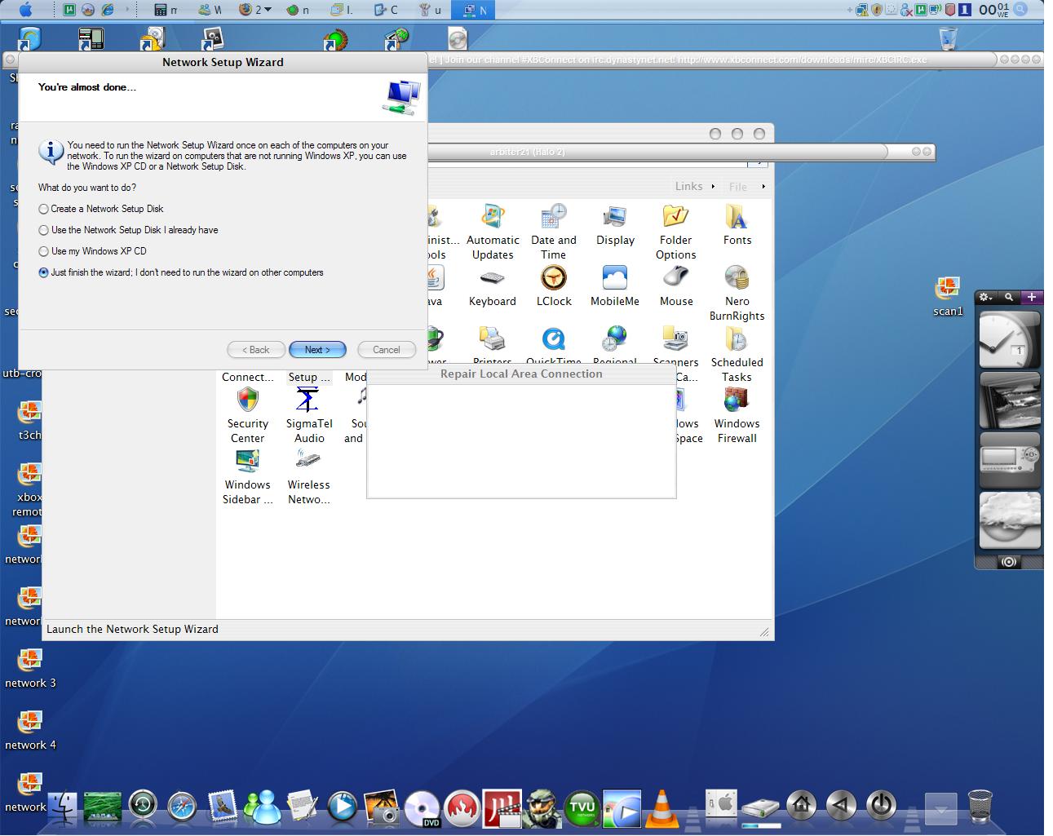
Task: Select the arbiter21 (Halo 2) window title
Action: (x=527, y=152)
